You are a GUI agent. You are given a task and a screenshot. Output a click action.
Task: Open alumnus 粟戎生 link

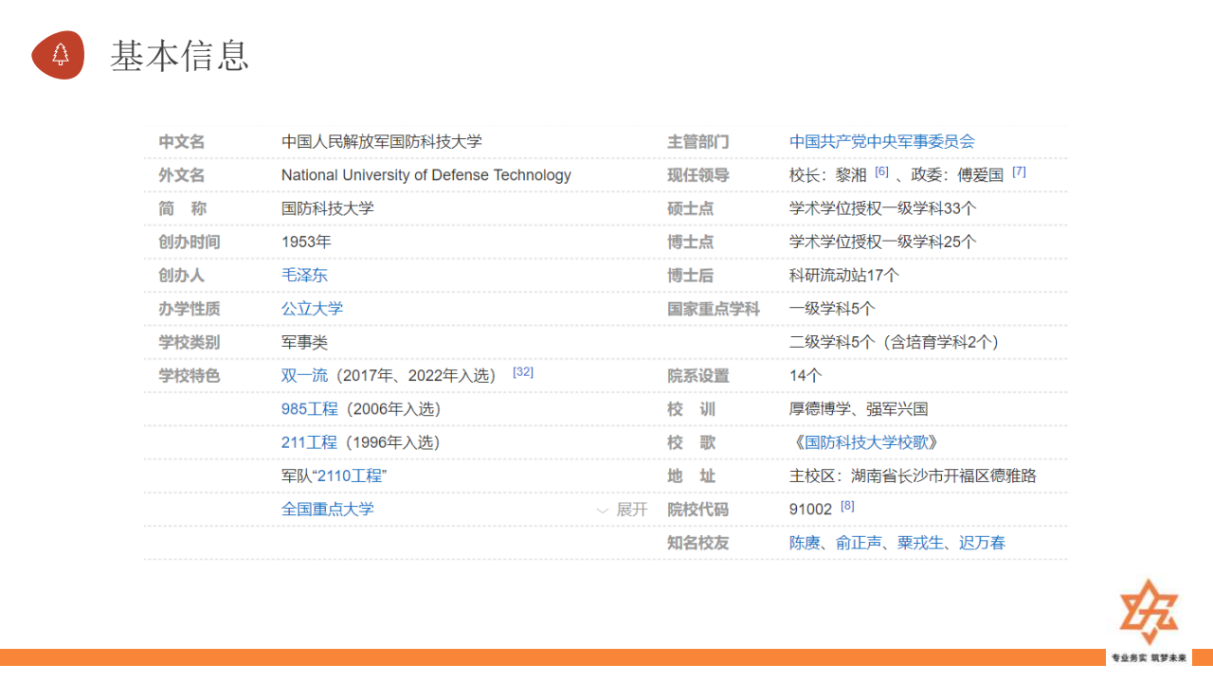(920, 543)
